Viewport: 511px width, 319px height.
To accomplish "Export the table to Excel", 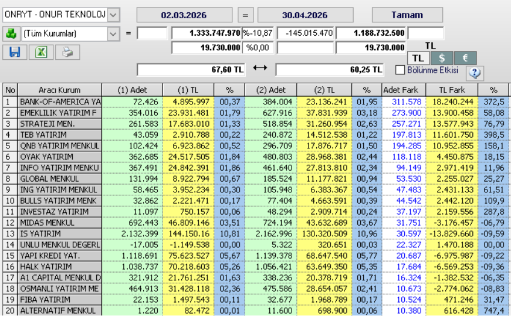I will (41, 52).
